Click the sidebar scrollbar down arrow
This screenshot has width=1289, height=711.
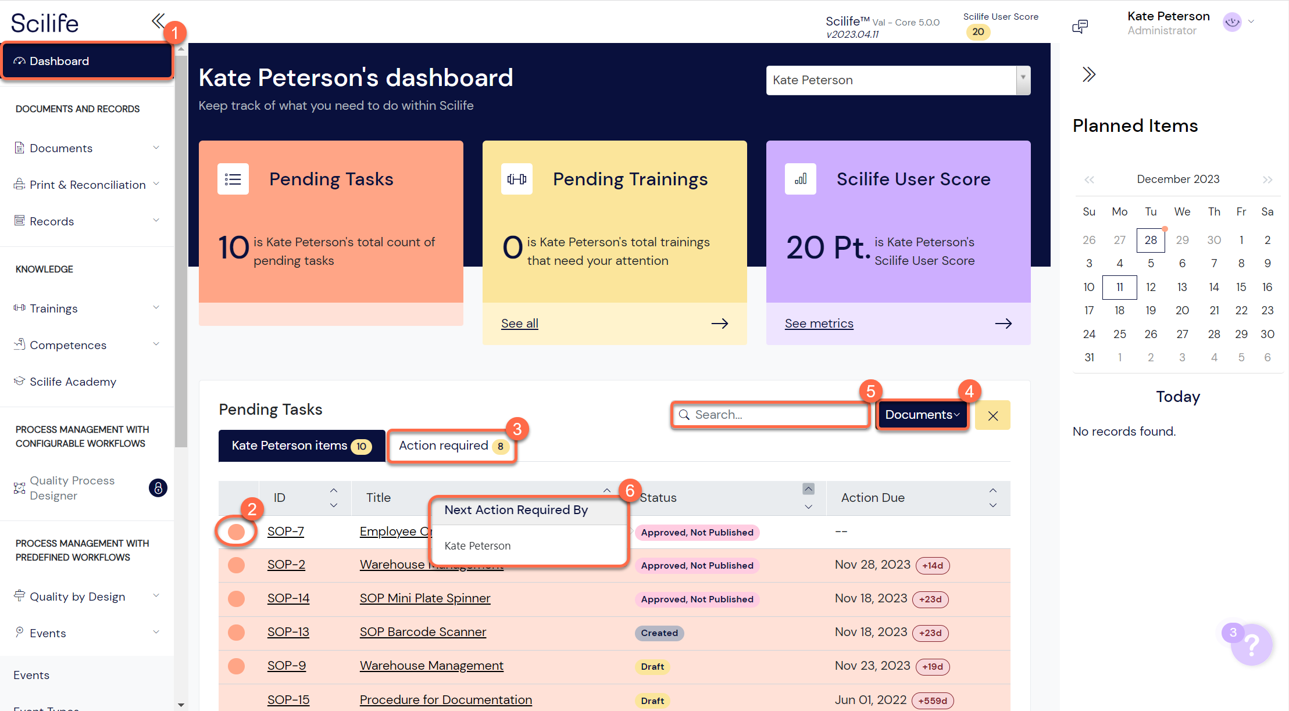coord(181,705)
